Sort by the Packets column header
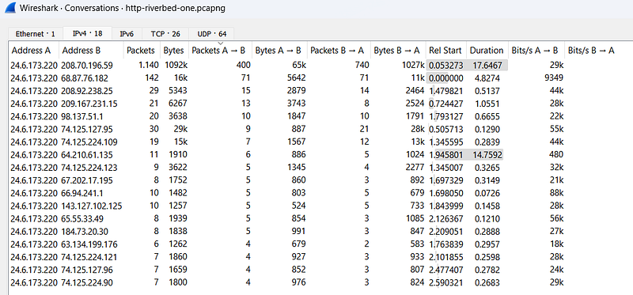This screenshot has width=633, height=295. [x=142, y=51]
